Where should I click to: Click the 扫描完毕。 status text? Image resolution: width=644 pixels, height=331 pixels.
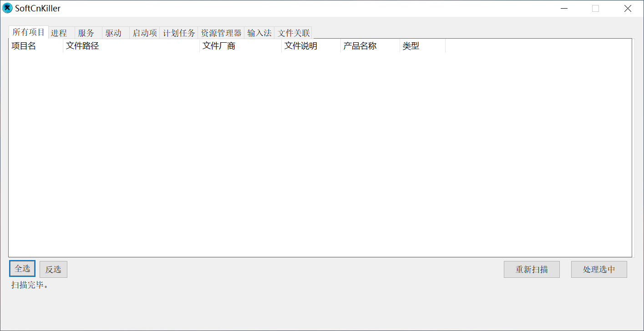[30, 286]
